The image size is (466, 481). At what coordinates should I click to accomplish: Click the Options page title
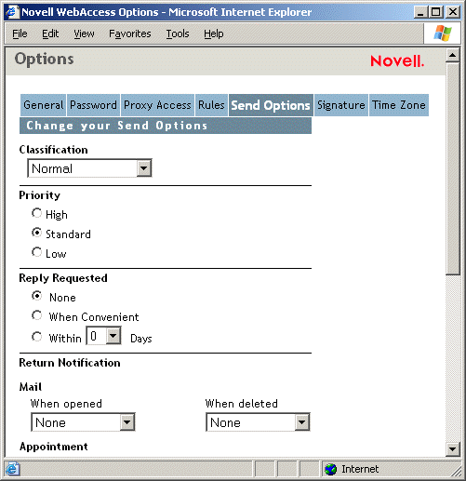point(44,60)
